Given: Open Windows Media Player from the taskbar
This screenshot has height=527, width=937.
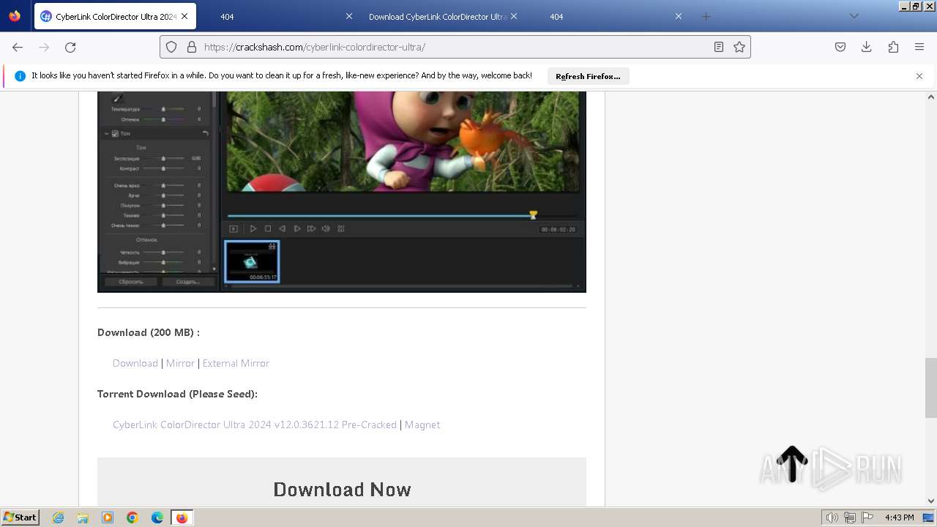Looking at the screenshot, I should [x=108, y=517].
